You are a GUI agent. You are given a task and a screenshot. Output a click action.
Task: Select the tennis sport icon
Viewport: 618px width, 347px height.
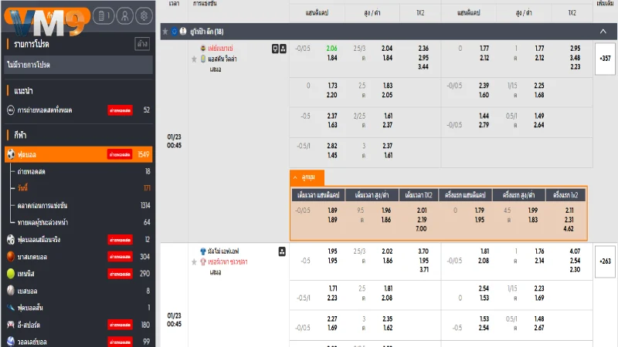coord(11,274)
